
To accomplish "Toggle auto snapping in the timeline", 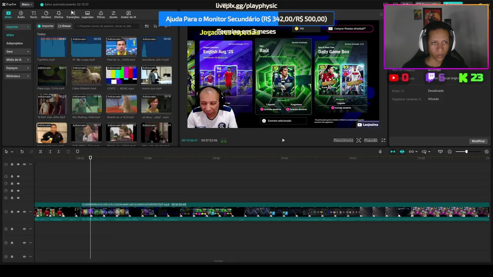I will pyautogui.click(x=402, y=152).
